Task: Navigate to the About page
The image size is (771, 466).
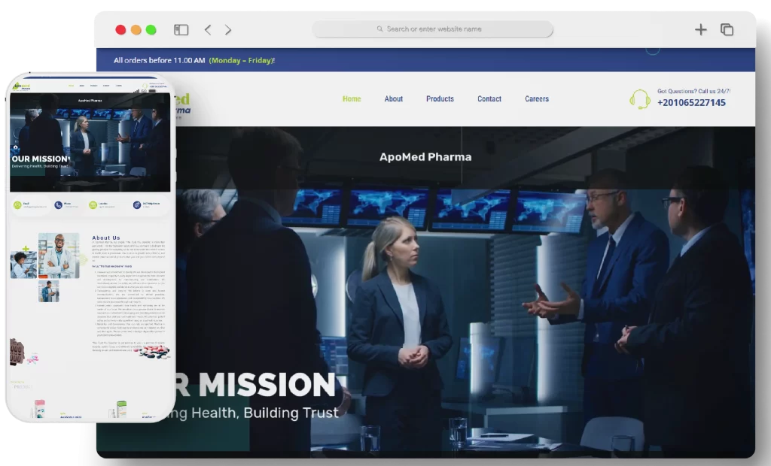Action: point(393,99)
